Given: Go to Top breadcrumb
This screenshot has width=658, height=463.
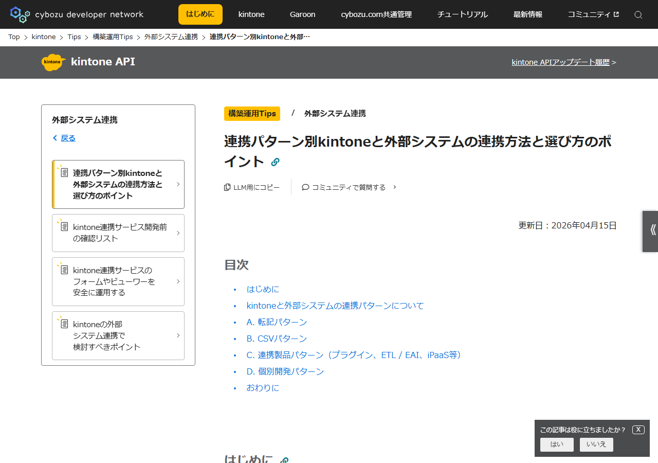Looking at the screenshot, I should pyautogui.click(x=14, y=37).
